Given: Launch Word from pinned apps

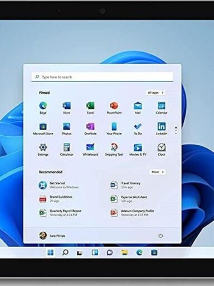Looking at the screenshot, I should (x=66, y=108).
